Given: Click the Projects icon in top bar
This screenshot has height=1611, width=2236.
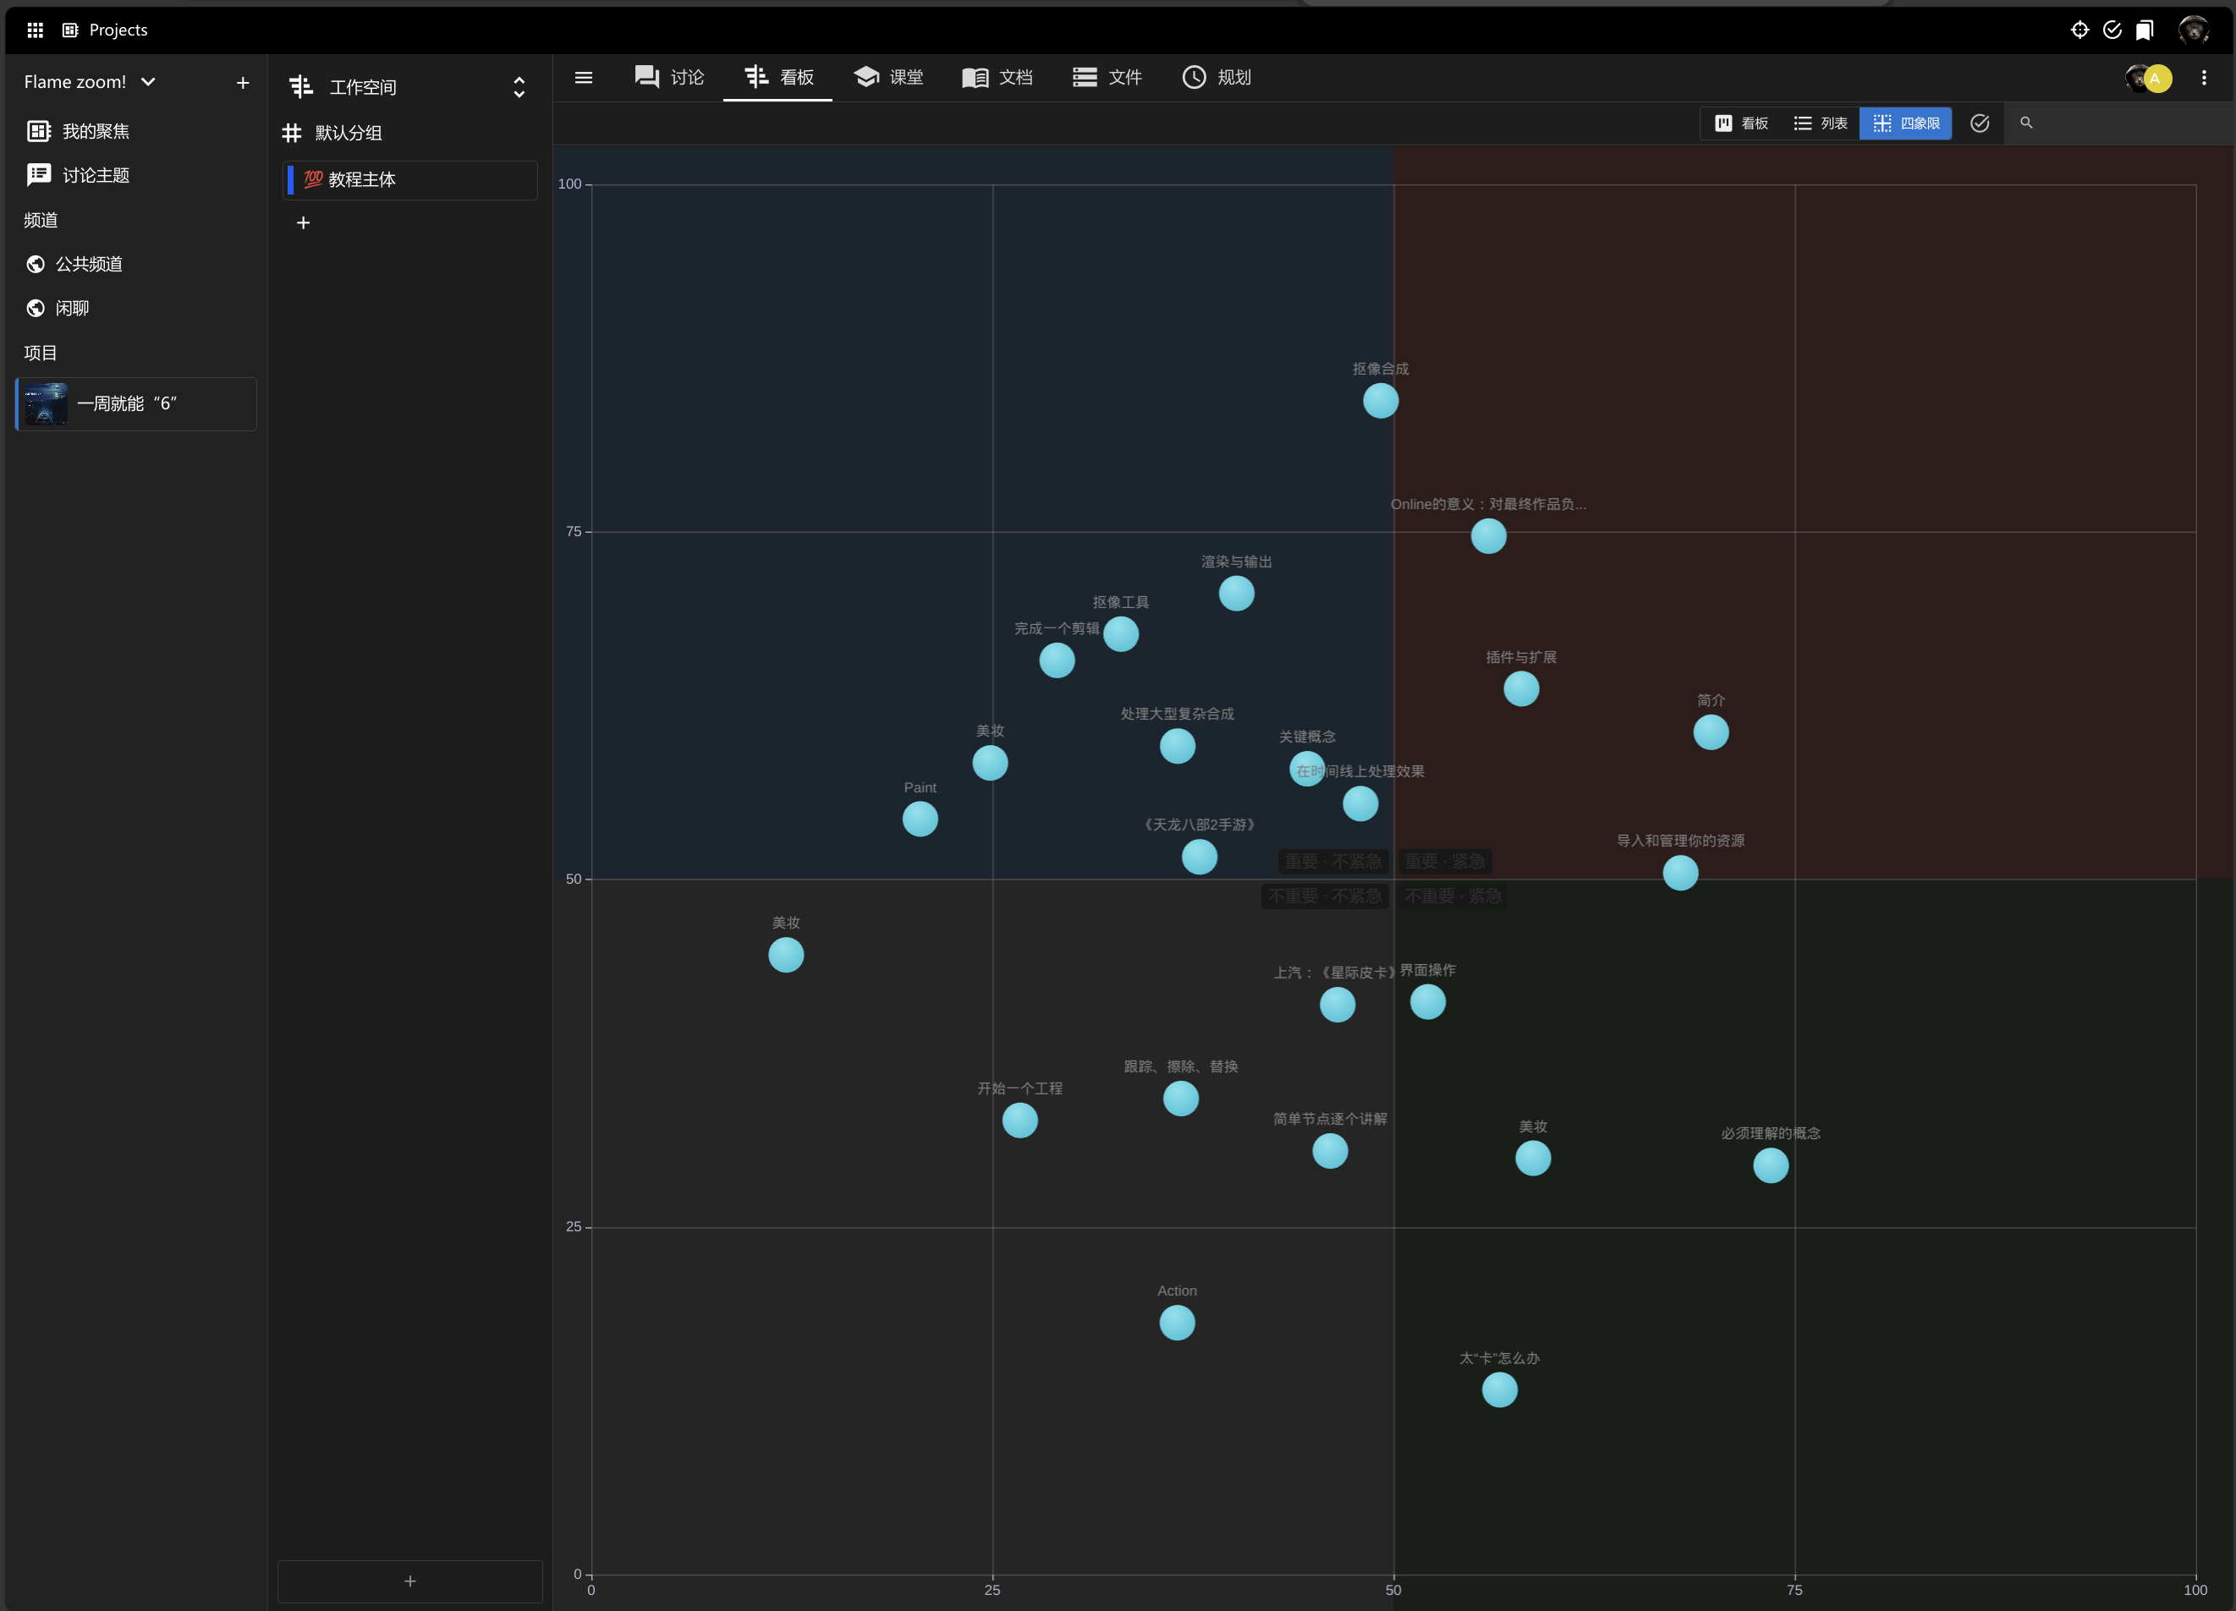Looking at the screenshot, I should point(70,30).
